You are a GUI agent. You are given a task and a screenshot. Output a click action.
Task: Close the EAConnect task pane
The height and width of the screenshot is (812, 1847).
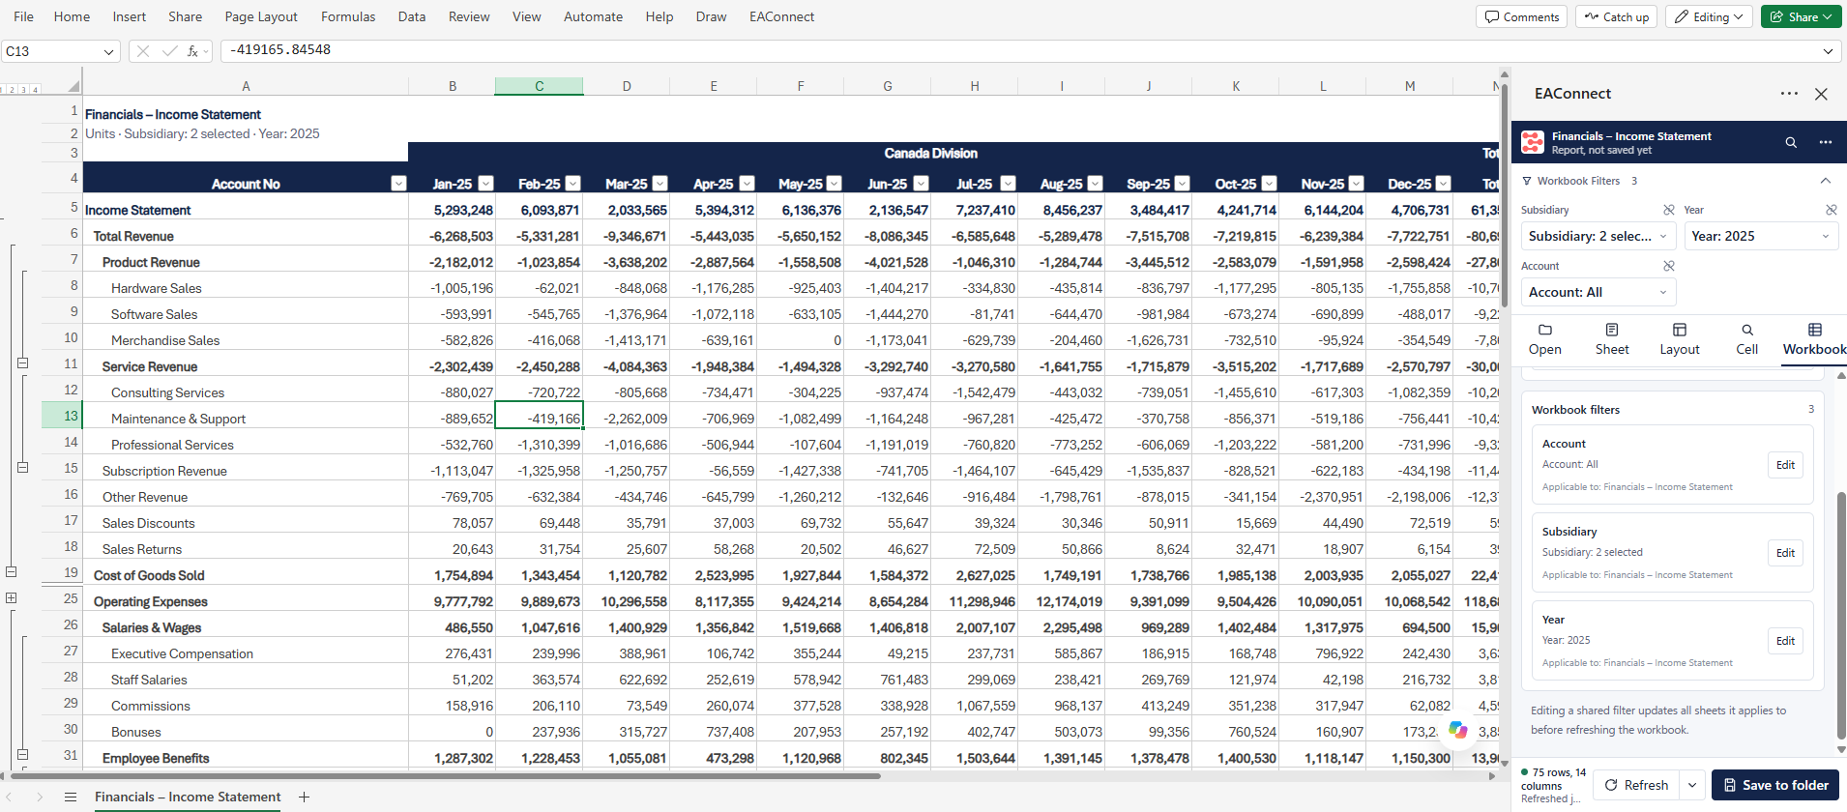click(x=1821, y=94)
